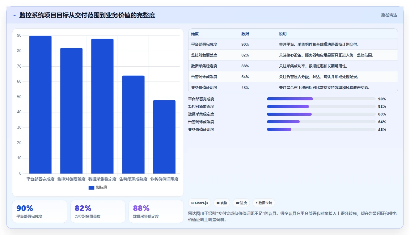
Task: Click the 90 tick on the y-axis
Action: click(x=19, y=36)
